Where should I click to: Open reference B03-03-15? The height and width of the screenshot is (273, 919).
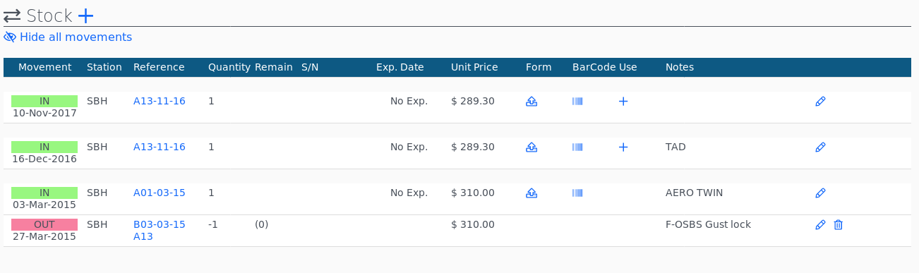(160, 224)
